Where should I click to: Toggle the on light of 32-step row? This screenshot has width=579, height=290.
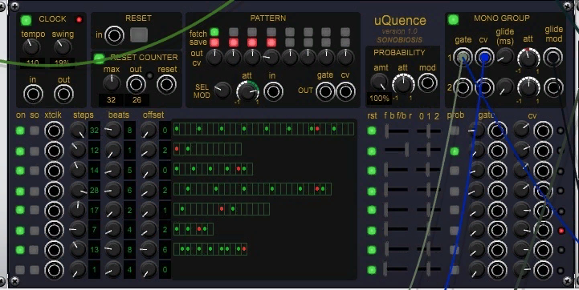click(x=20, y=131)
